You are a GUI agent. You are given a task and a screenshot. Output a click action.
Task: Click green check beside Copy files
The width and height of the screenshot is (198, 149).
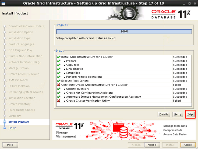coord(59,65)
